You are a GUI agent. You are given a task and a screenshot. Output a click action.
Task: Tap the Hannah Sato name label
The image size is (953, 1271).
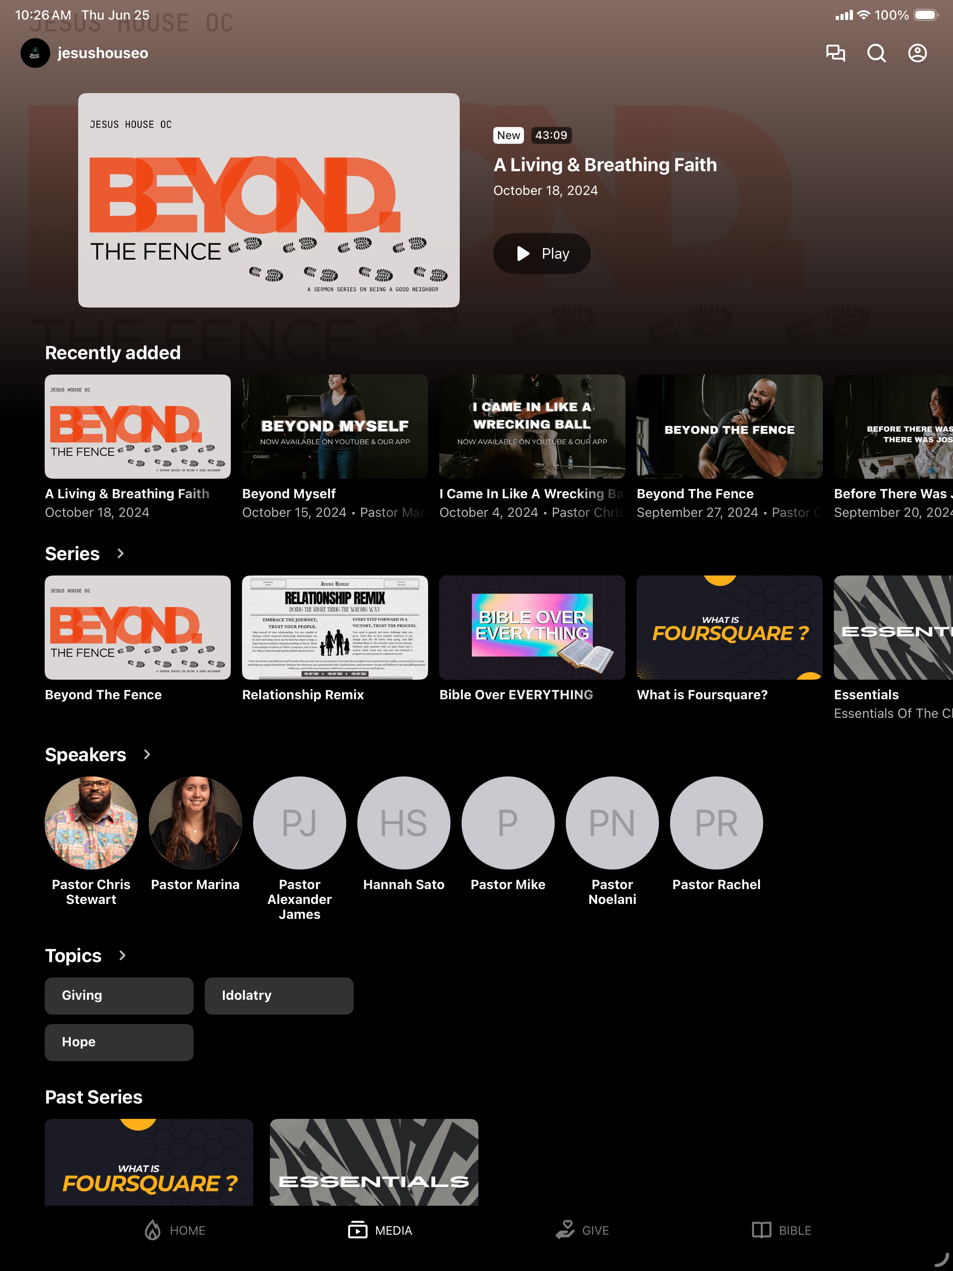403,884
